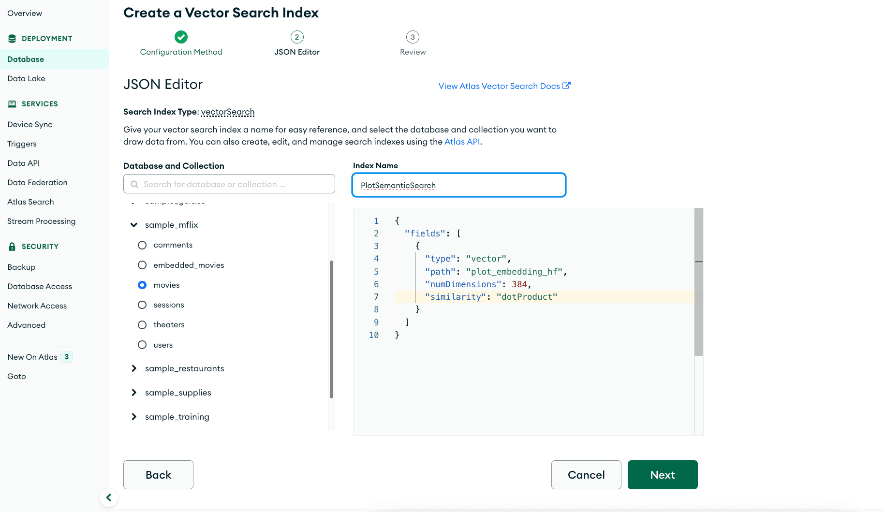Click the Services monitor icon

pyautogui.click(x=12, y=104)
